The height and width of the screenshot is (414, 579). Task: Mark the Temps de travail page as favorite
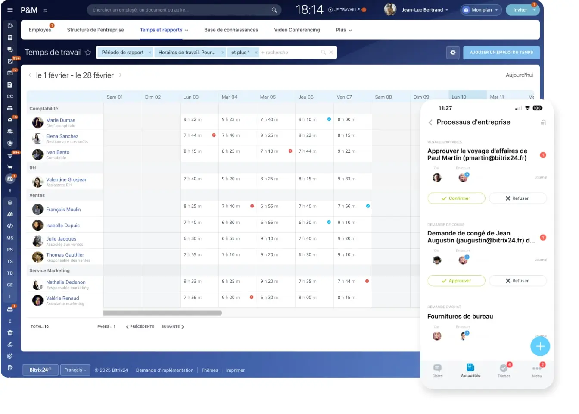click(x=88, y=53)
